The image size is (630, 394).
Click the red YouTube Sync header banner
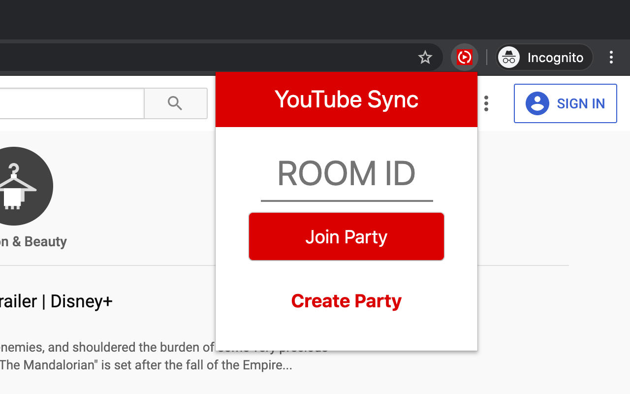(346, 99)
